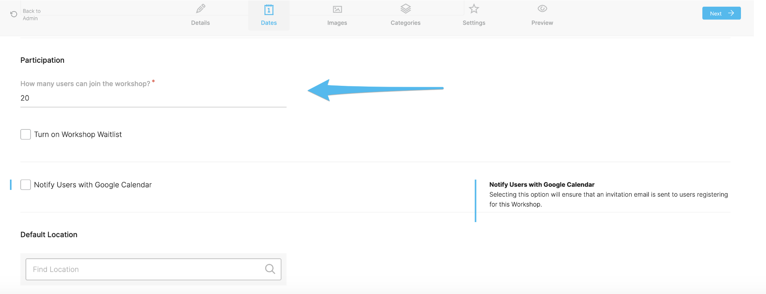Click the Categories layers icon
This screenshot has width=766, height=294.
tap(406, 8)
